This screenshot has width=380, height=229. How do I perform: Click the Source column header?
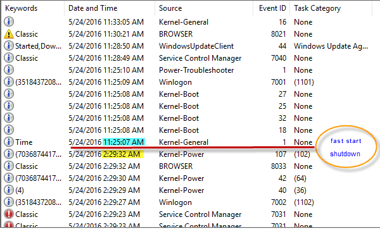[x=170, y=8]
